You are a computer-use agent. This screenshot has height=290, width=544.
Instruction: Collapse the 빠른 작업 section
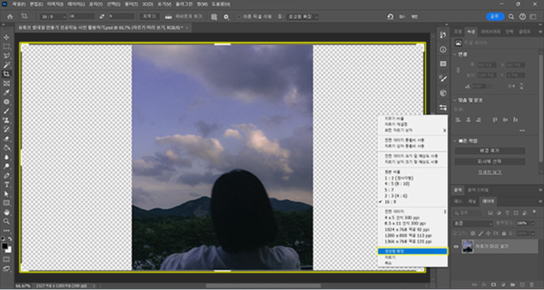point(456,141)
